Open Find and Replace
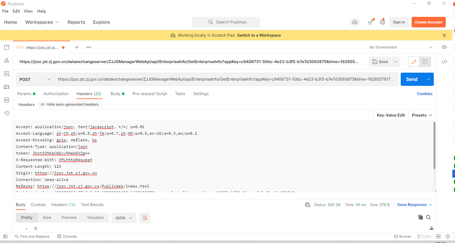Image resolution: width=455 pixels, height=243 pixels. pos(32,236)
